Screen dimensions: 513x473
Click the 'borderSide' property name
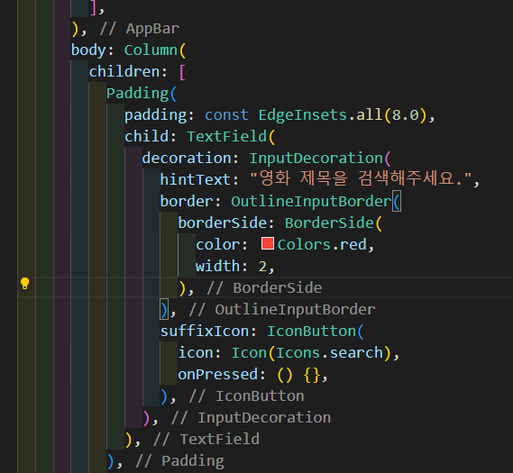click(223, 223)
